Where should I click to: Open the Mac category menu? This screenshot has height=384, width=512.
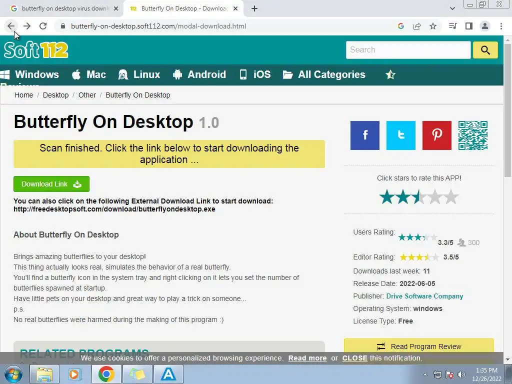click(89, 74)
